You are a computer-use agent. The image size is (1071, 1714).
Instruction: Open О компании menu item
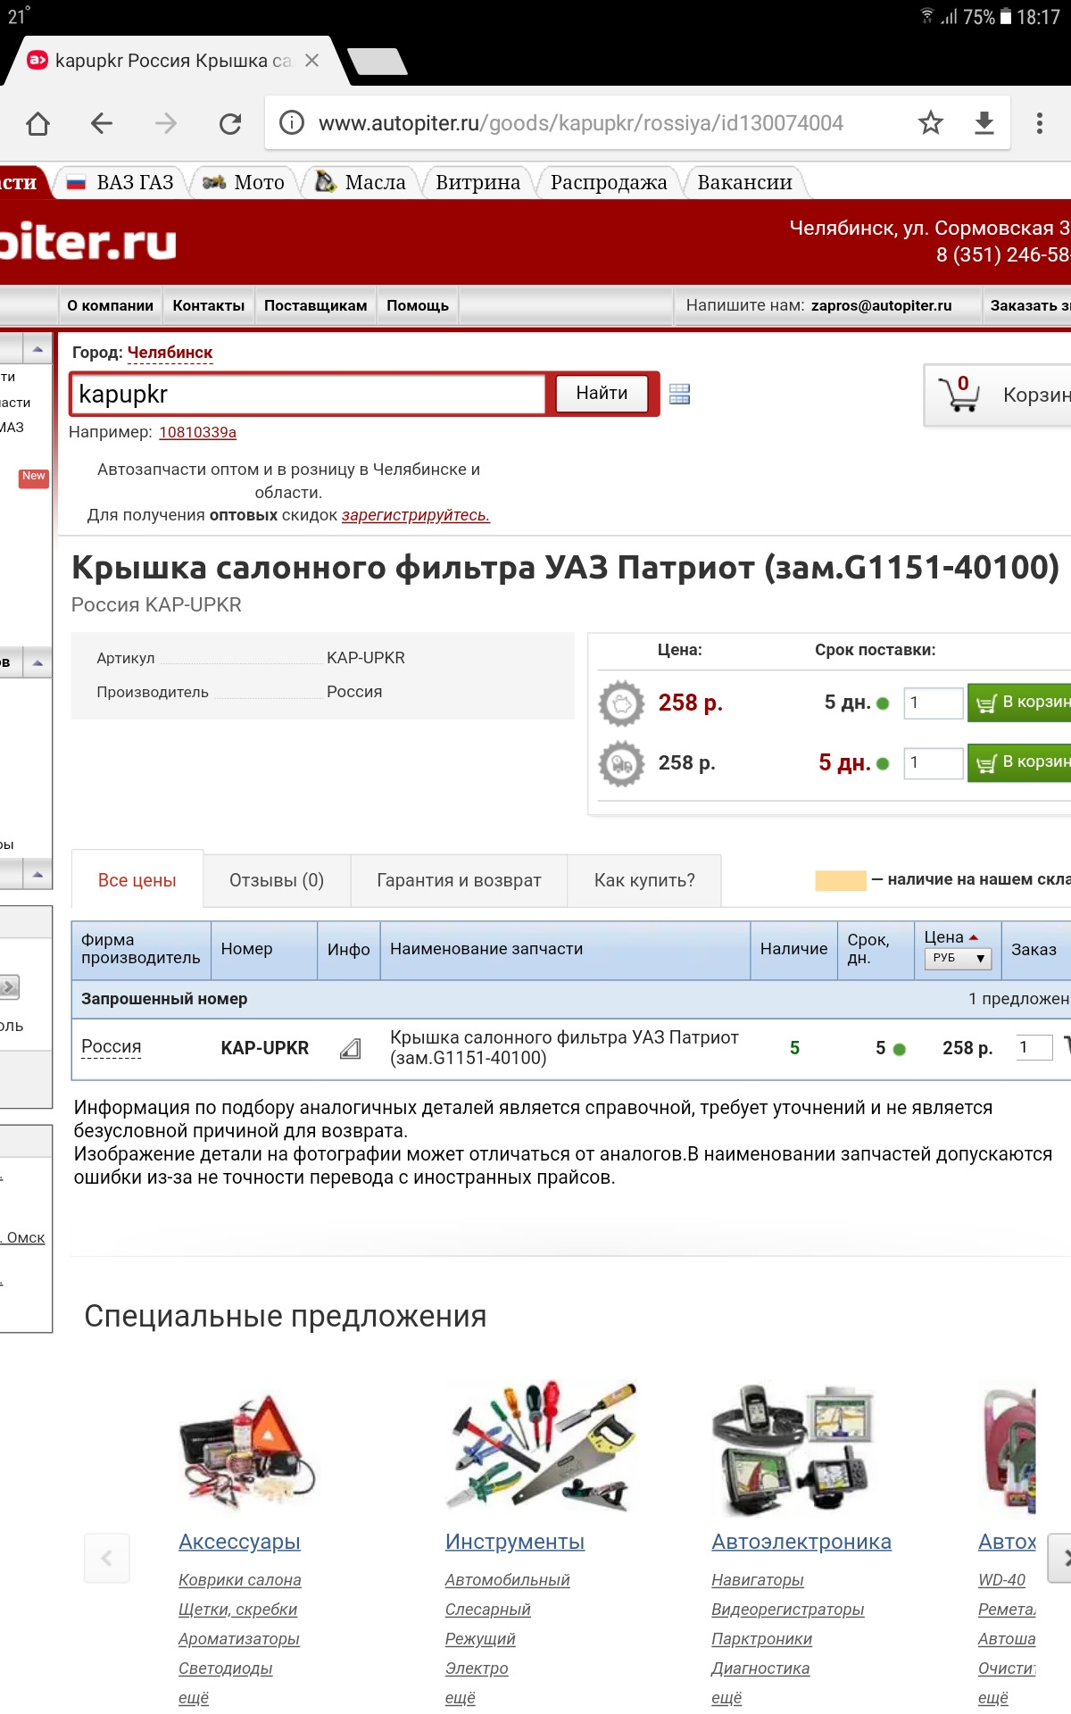(111, 305)
